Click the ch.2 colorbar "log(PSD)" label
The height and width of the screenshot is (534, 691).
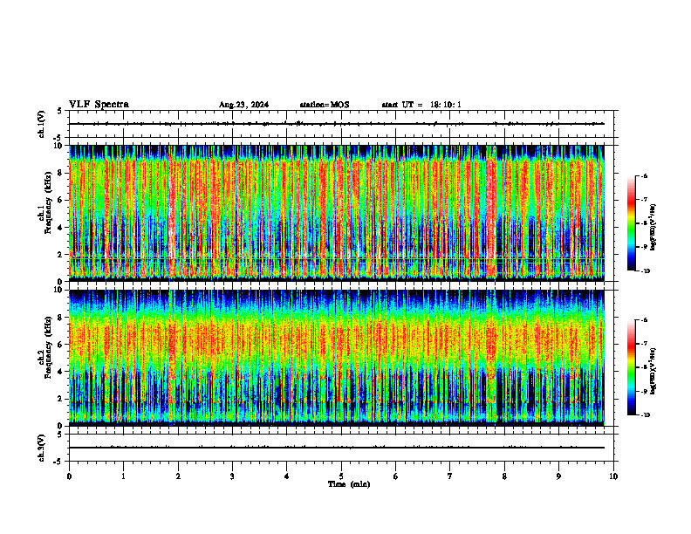click(x=653, y=372)
